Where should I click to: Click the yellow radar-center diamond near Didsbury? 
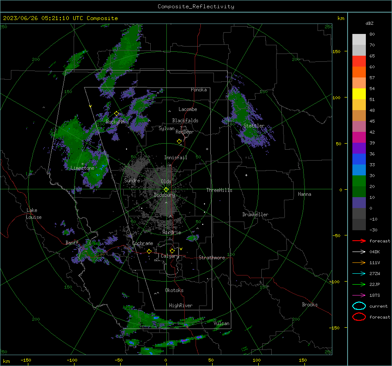pyautogui.click(x=166, y=190)
